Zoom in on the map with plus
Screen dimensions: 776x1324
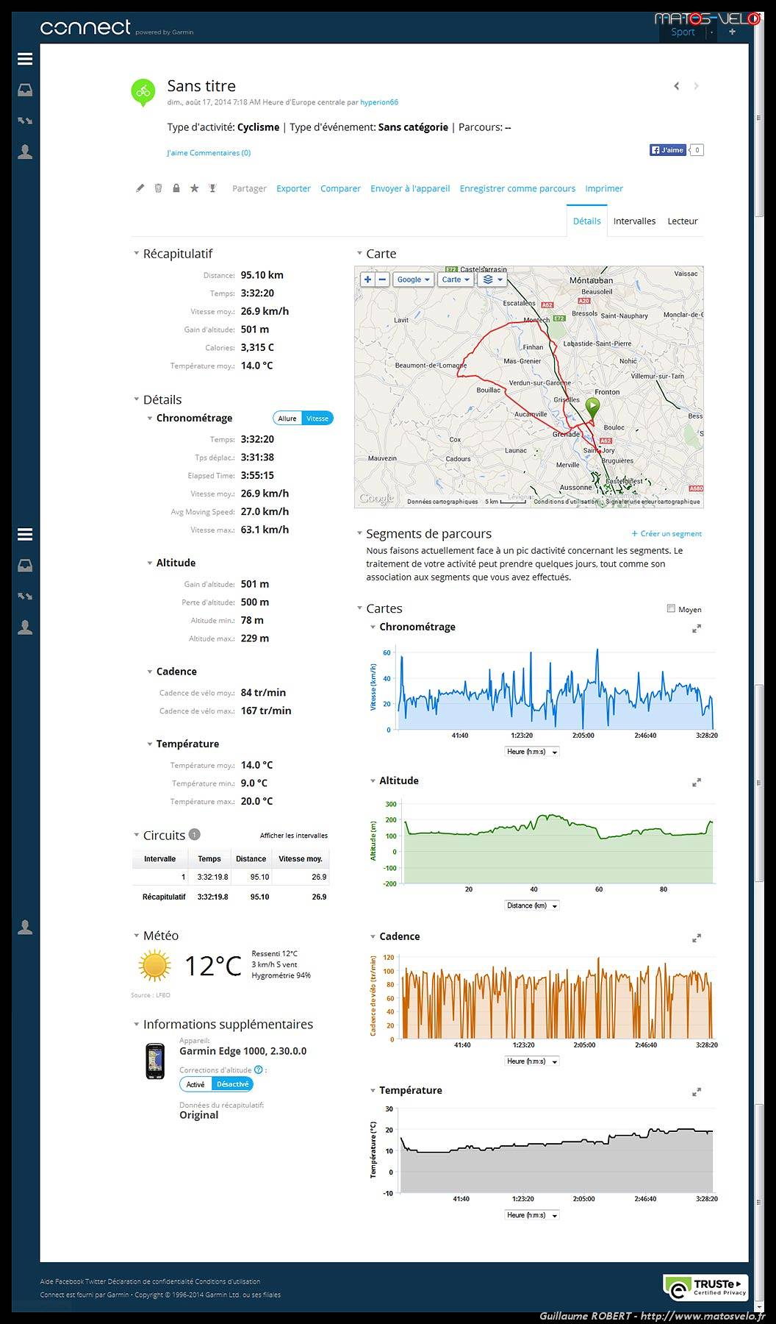367,280
